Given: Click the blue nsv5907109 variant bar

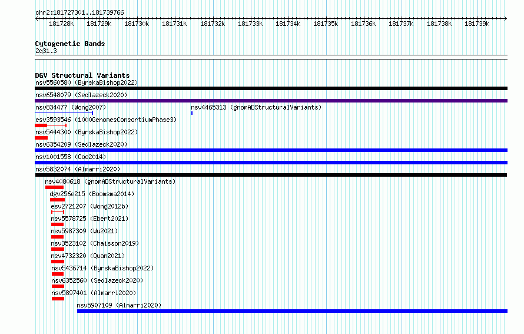Looking at the screenshot, I should [293, 311].
